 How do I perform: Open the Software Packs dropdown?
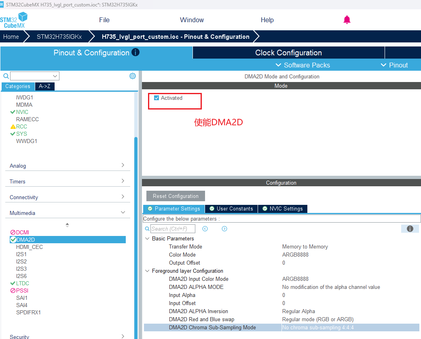pyautogui.click(x=303, y=65)
